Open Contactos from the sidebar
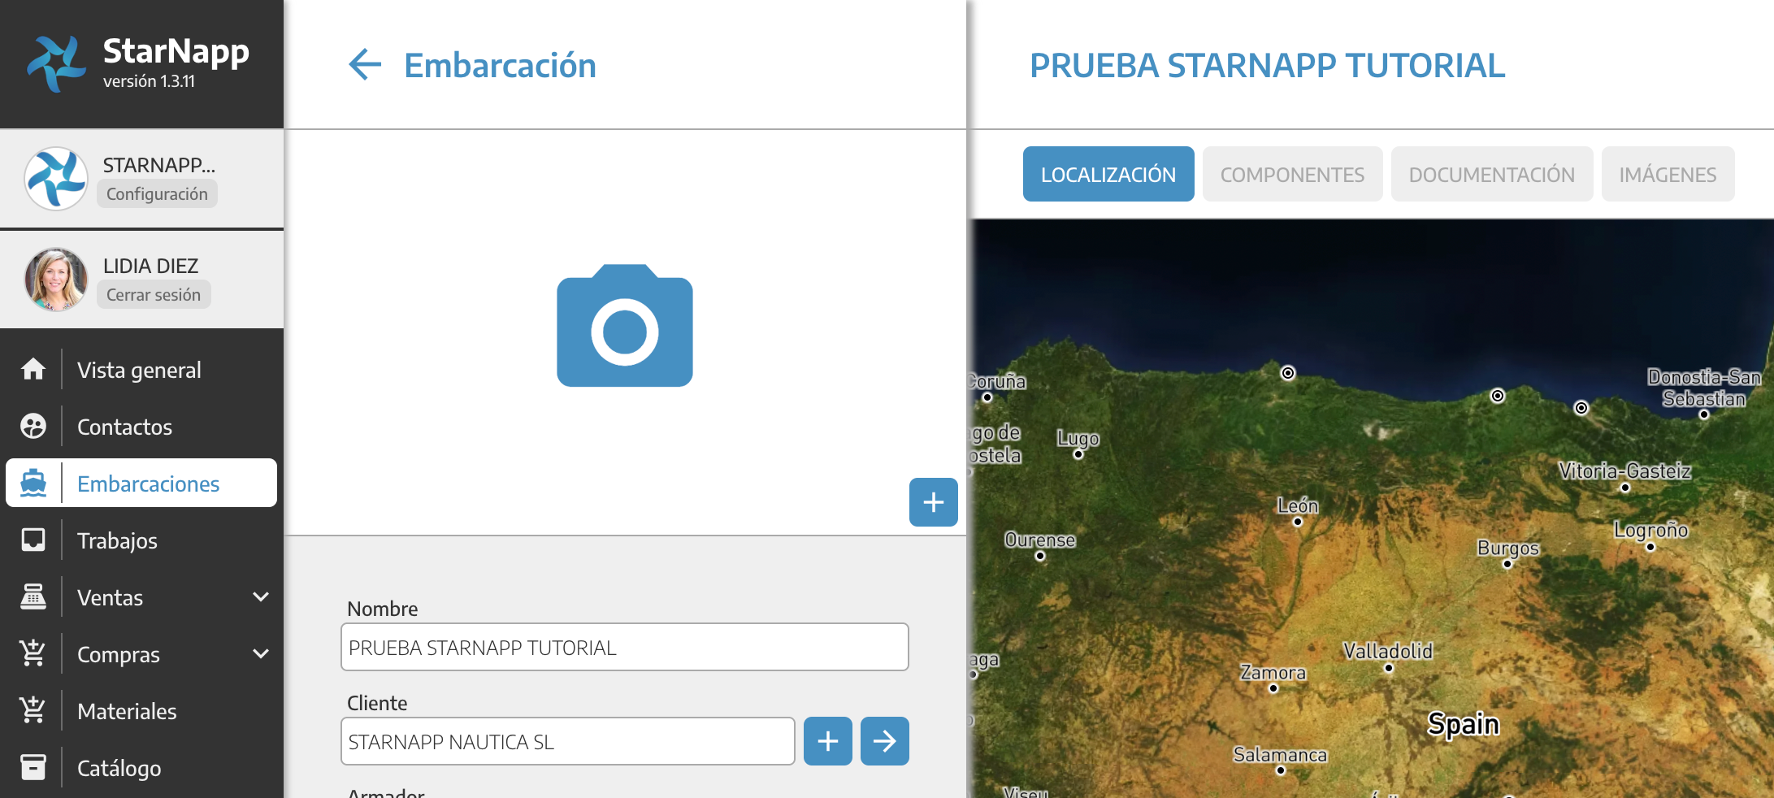The height and width of the screenshot is (798, 1774). (x=124, y=427)
